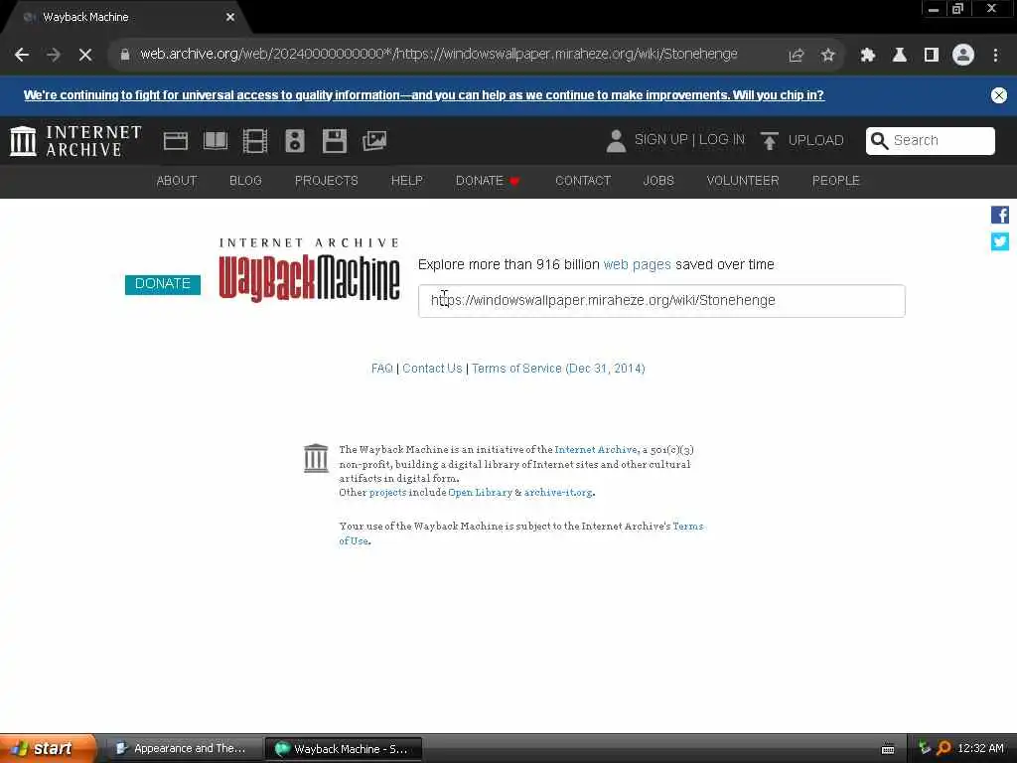Open the 'web pages' link
This screenshot has width=1017, height=763.
click(637, 264)
